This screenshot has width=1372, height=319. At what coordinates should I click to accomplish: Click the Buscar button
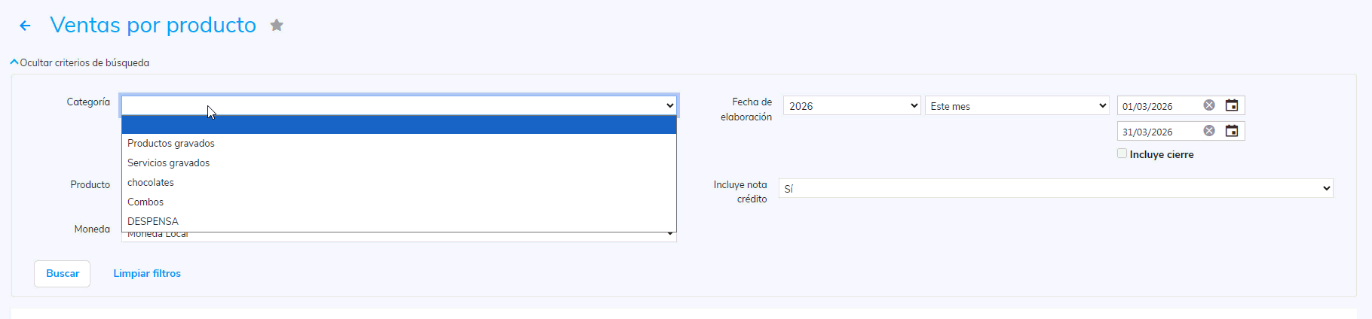pos(63,274)
